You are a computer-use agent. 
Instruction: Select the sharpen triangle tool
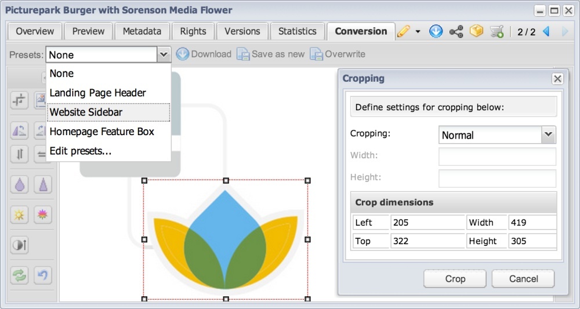pyautogui.click(x=43, y=184)
